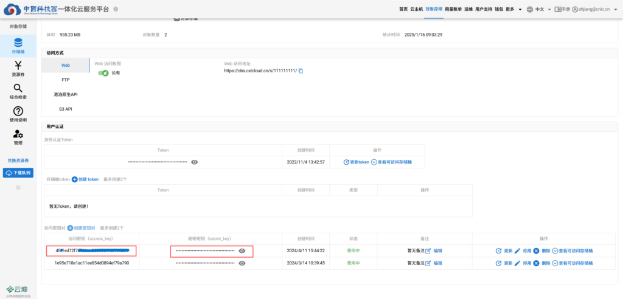Image resolution: width=623 pixels, height=299 pixels.
Task: Open 资源券 coupon section in sidebar
Action: (18, 68)
